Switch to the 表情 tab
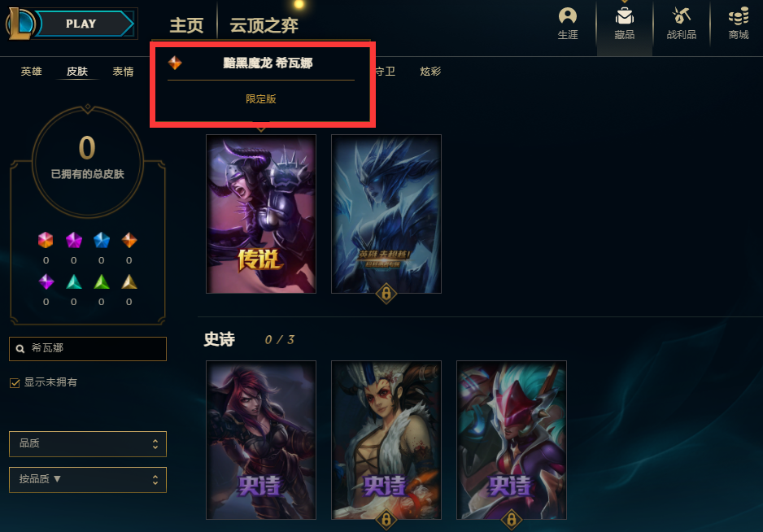This screenshot has width=763, height=532. (123, 72)
